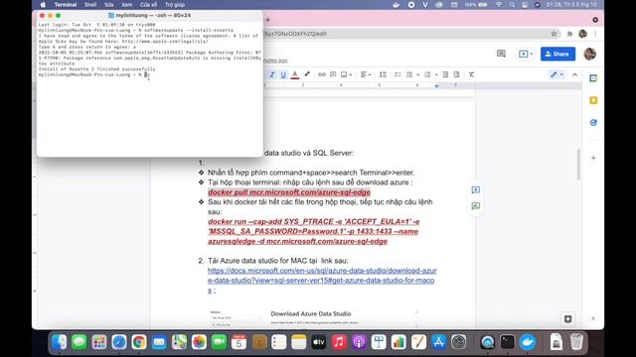Viewport: 636px width, 357px height.
Task: Open the Trợ giúp menu
Action: (175, 5)
